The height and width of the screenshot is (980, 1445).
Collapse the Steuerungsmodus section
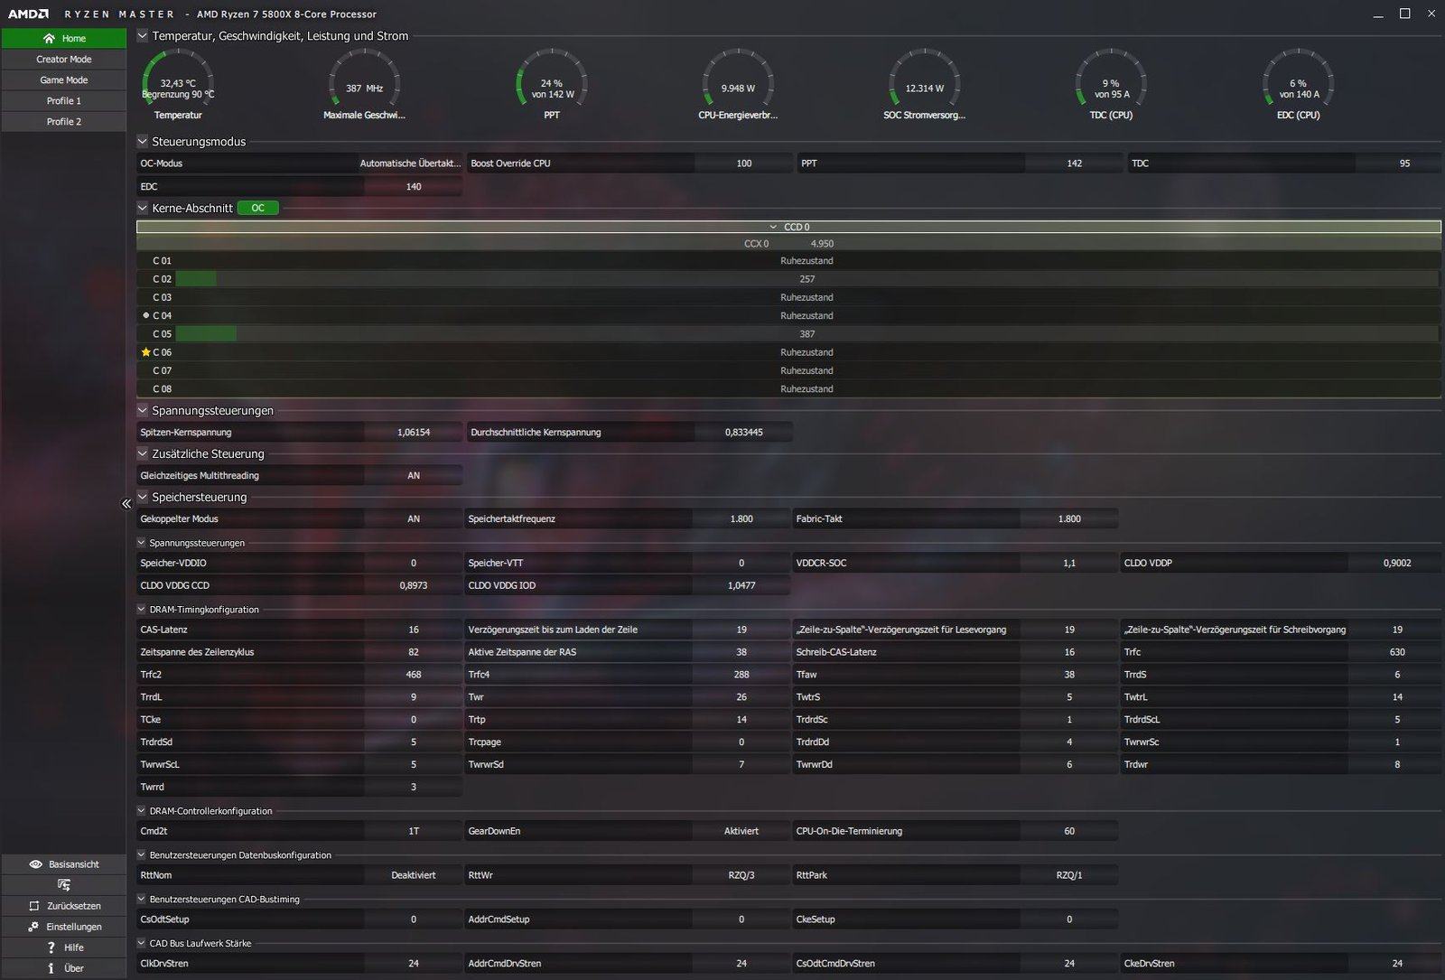tap(143, 142)
